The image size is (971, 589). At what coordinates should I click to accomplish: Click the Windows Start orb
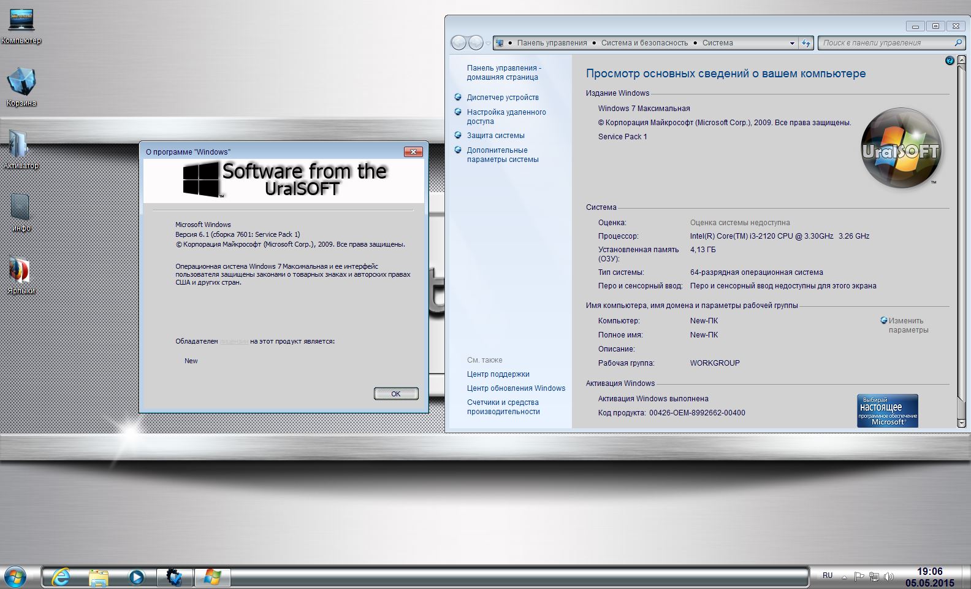(15, 577)
